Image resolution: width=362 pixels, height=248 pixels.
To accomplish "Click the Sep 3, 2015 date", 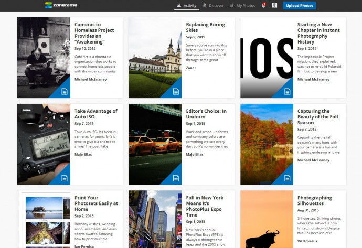I will click(x=307, y=129).
